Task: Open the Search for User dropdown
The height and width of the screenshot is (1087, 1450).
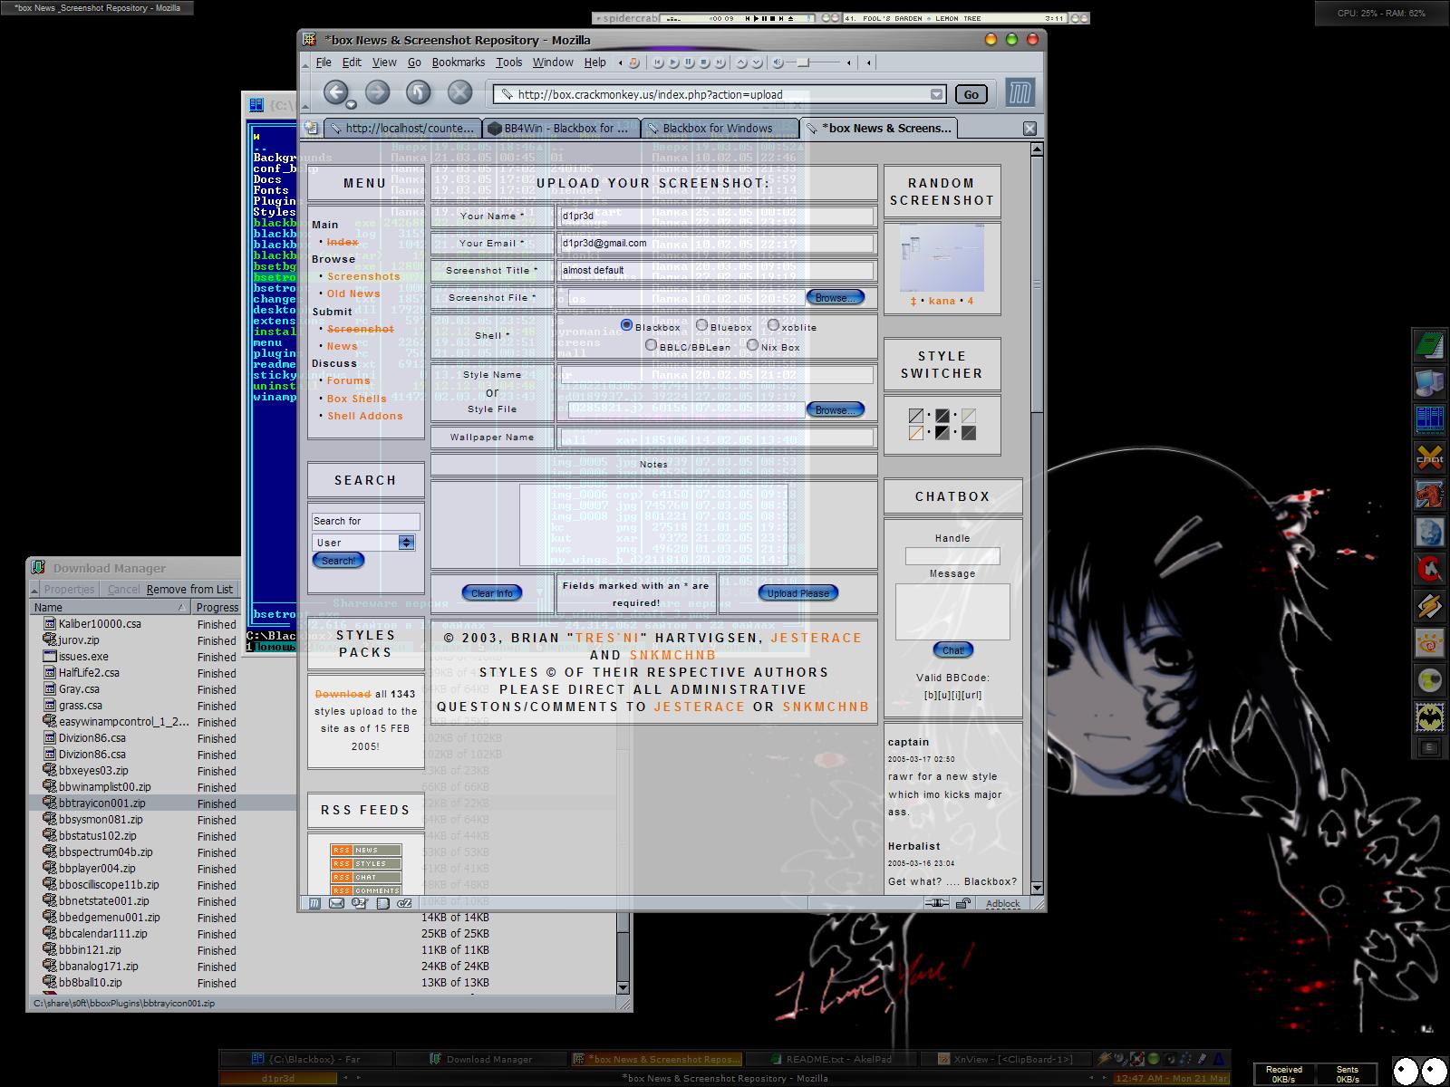Action: [x=406, y=543]
